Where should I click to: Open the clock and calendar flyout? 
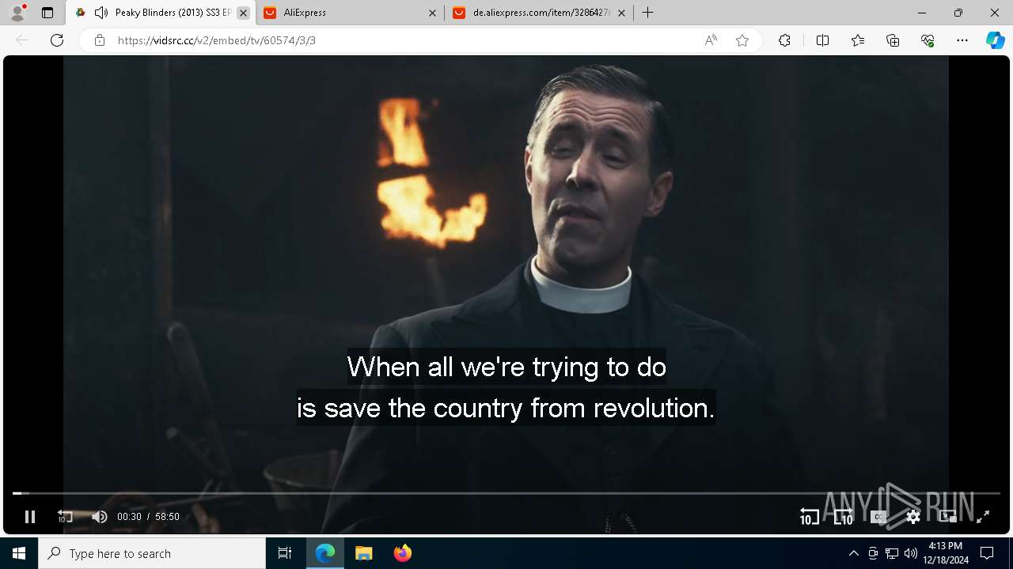point(946,553)
